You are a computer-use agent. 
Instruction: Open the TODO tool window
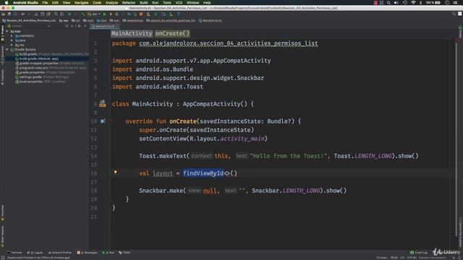coord(124,253)
